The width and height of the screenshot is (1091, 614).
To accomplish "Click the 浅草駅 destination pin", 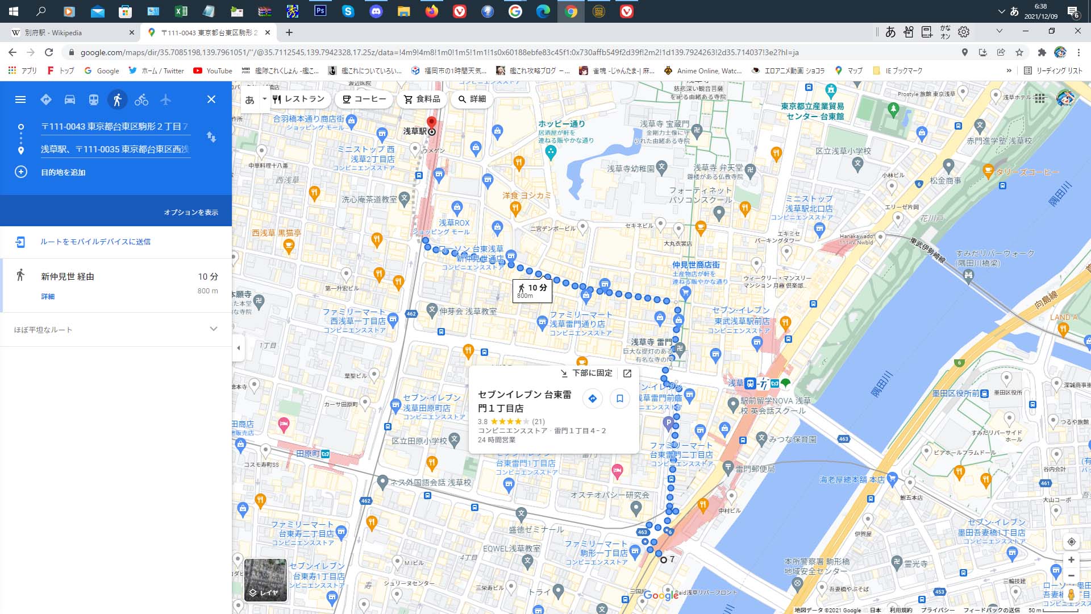I will 431,124.
